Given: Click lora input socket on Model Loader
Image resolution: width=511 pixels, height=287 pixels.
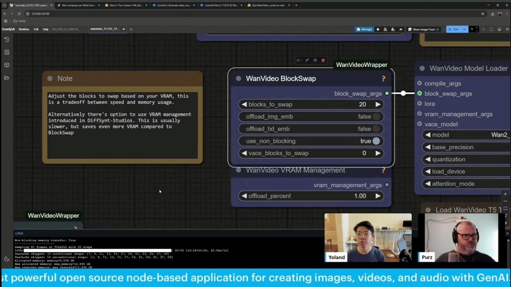Looking at the screenshot, I should pyautogui.click(x=420, y=104).
